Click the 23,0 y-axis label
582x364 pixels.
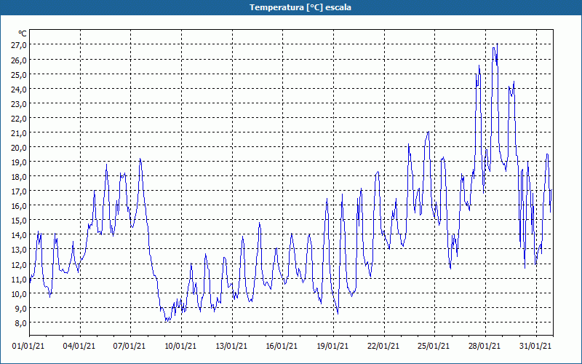[x=19, y=103]
